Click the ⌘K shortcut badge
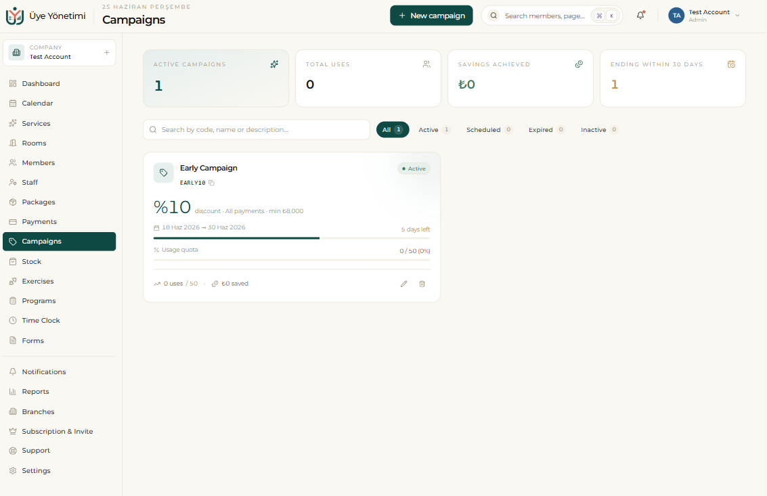The width and height of the screenshot is (767, 496). point(606,16)
